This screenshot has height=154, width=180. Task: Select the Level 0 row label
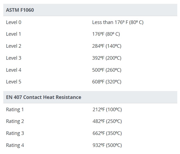pyautogui.click(x=14, y=22)
